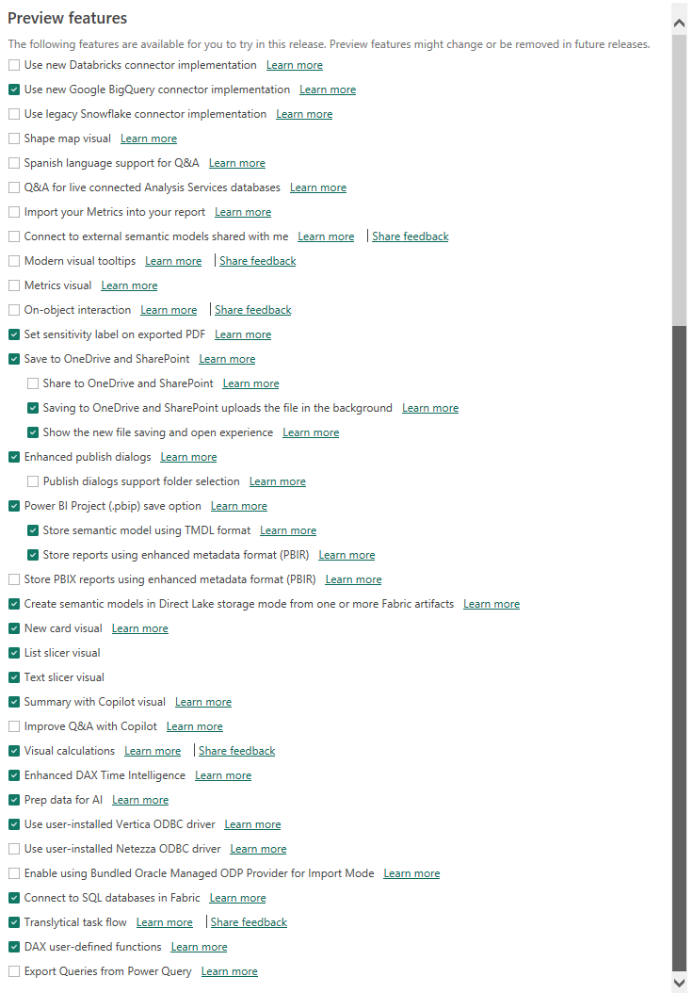Disable Enhanced publish dialogs checkbox
Image resolution: width=693 pixels, height=993 pixels.
(14, 457)
